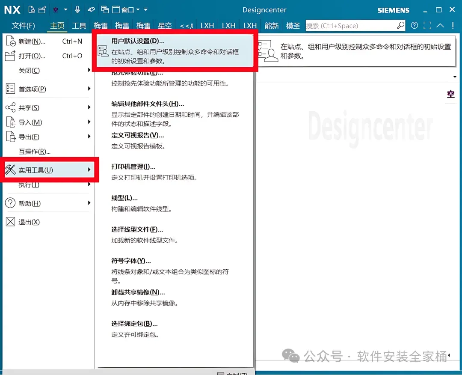Open the 文件(F) menu
This screenshot has width=462, height=375.
tap(23, 26)
